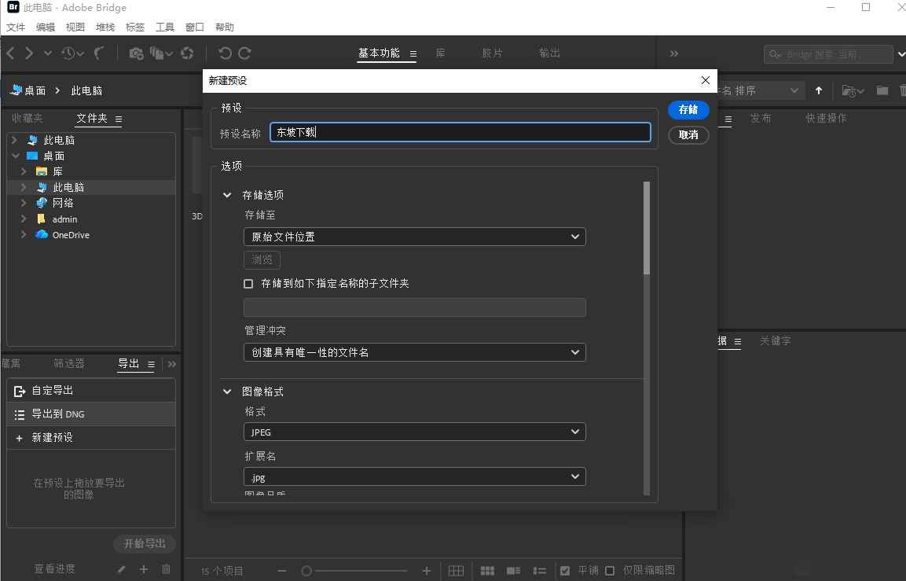Click the options list vertical scrollbar
906x581 pixels.
[x=646, y=228]
